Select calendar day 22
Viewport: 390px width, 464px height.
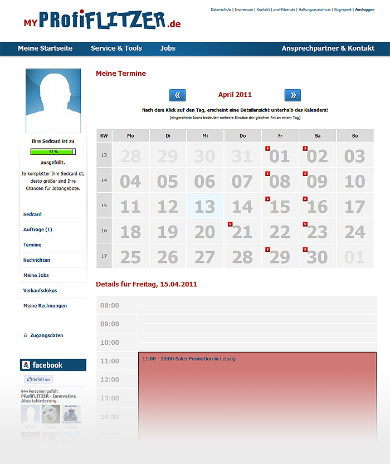280,231
